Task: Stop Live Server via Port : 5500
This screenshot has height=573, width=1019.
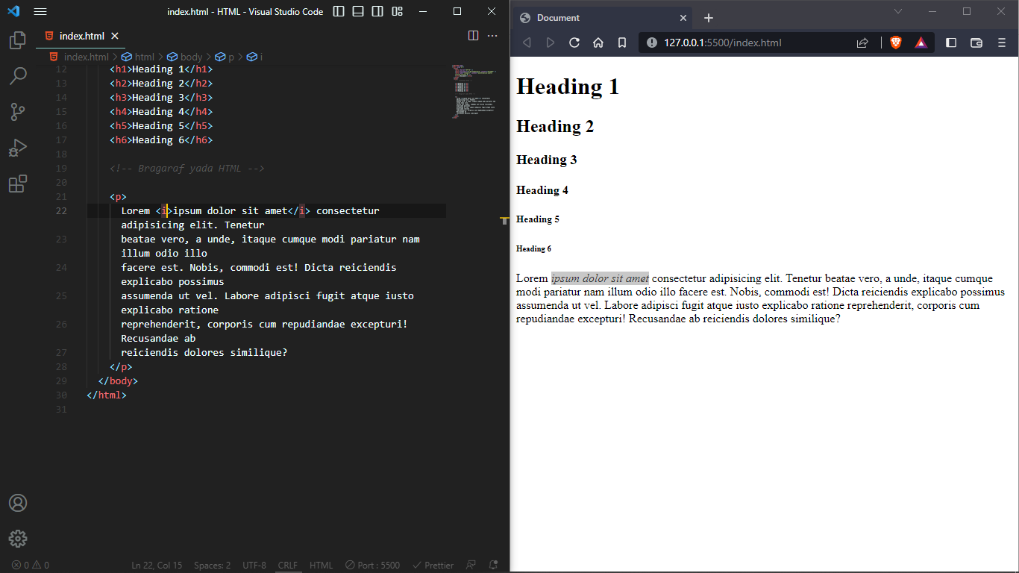Action: click(372, 566)
